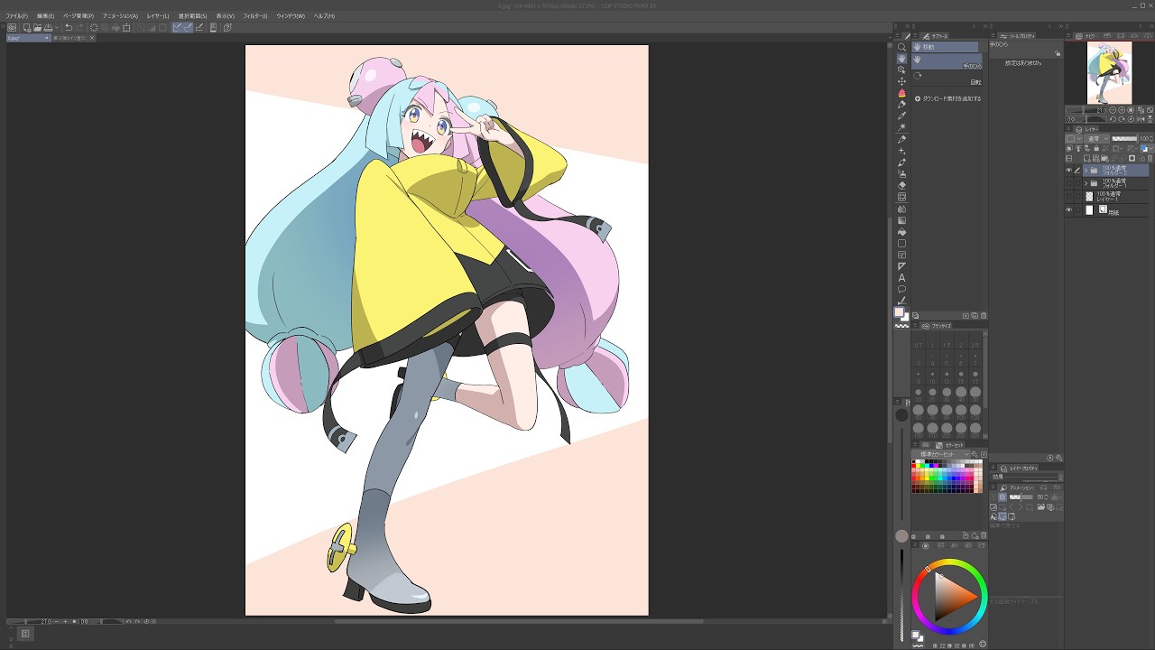Select the Ruler tool
This screenshot has width=1155, height=650.
pos(901,266)
